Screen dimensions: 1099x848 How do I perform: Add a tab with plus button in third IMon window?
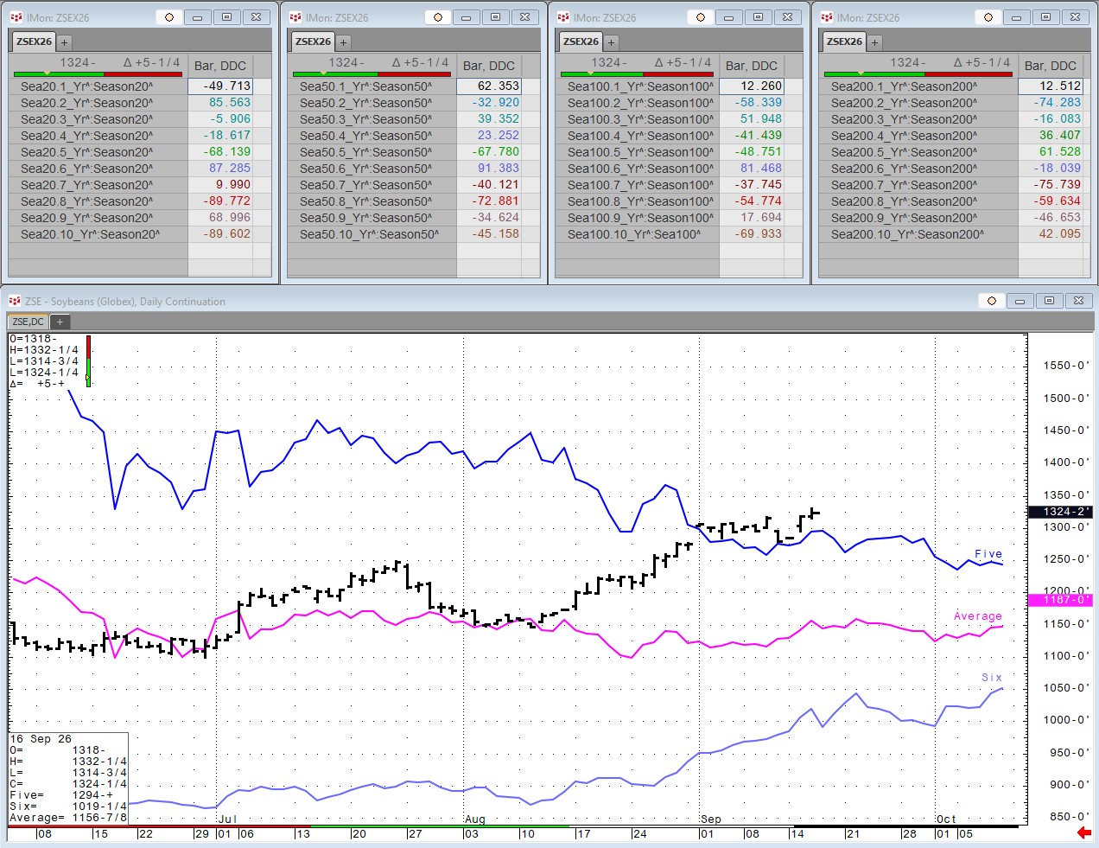click(x=611, y=42)
